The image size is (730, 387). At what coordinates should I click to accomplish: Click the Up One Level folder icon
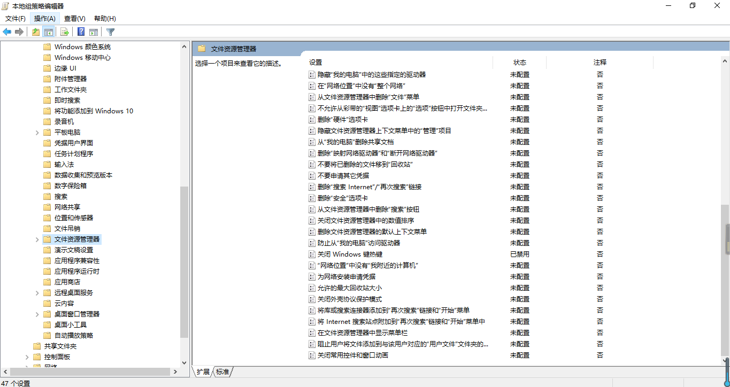click(35, 32)
